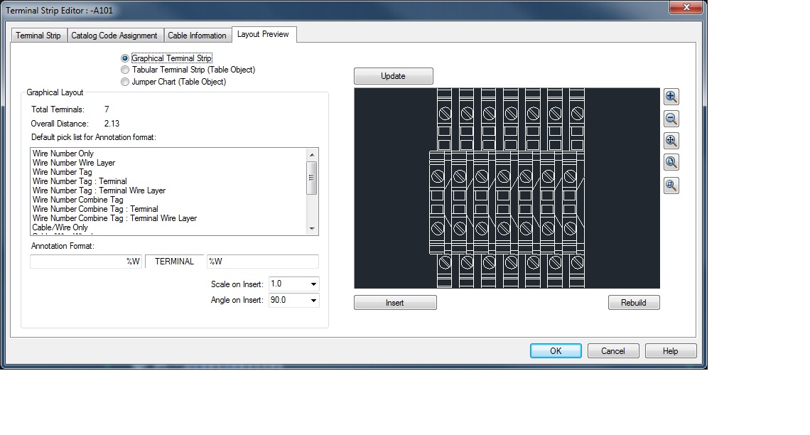This screenshot has width=810, height=435.
Task: Select "Wire Number Combine Tag" entry
Action: point(78,200)
